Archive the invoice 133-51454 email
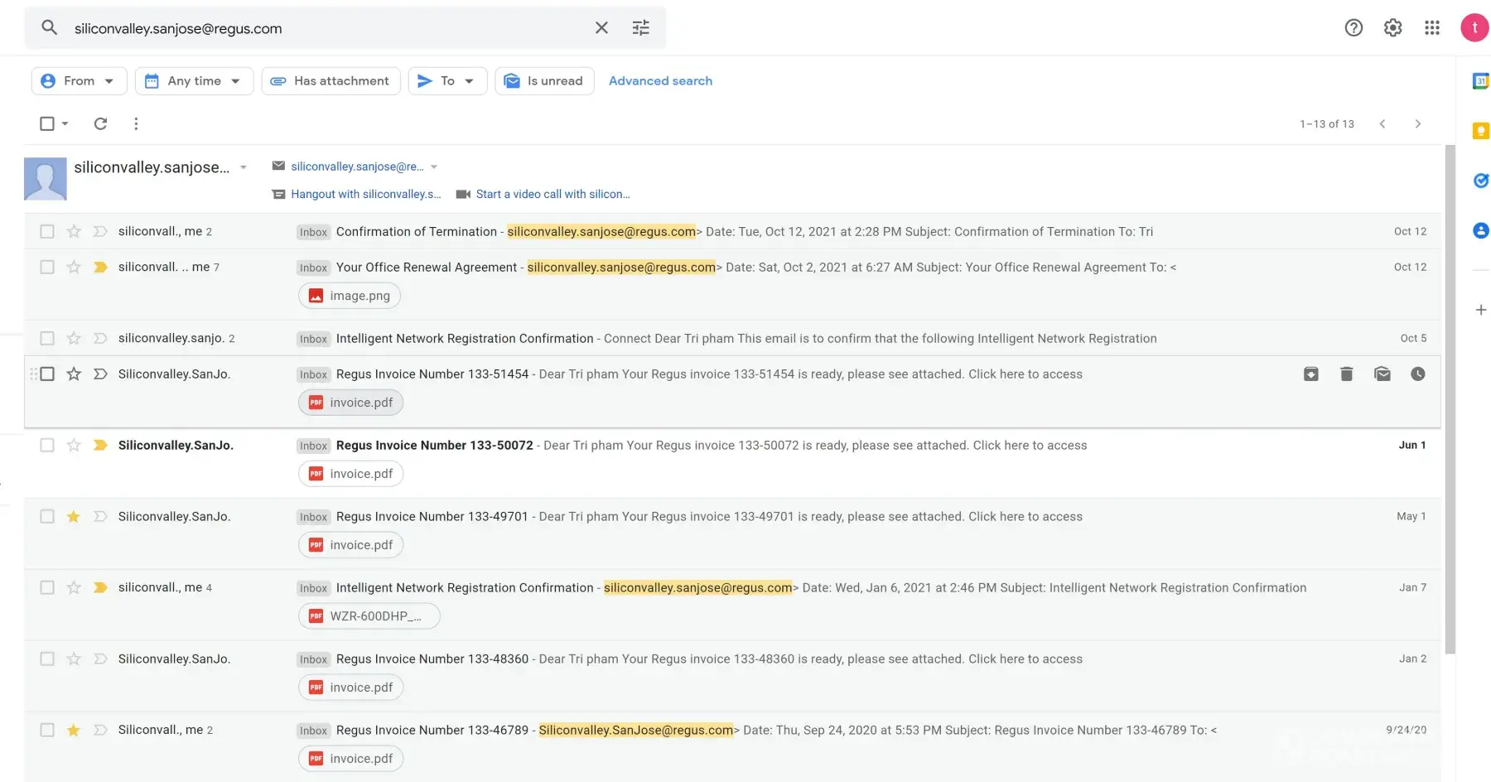The width and height of the screenshot is (1491, 782). [1310, 374]
